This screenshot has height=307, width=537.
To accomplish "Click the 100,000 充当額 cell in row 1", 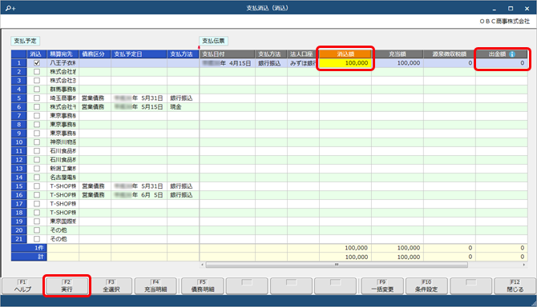I will point(398,63).
